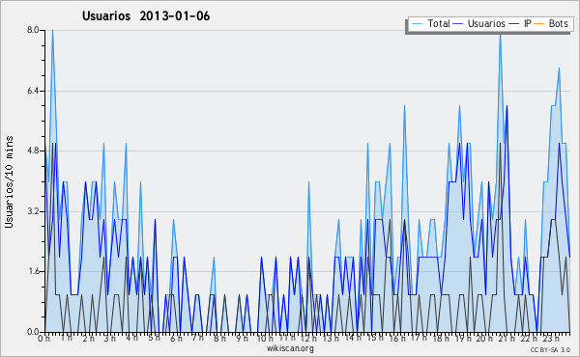Screen dimensions: 580x357
Task: Click the x-axis label '23 h'
Action: 550,338
